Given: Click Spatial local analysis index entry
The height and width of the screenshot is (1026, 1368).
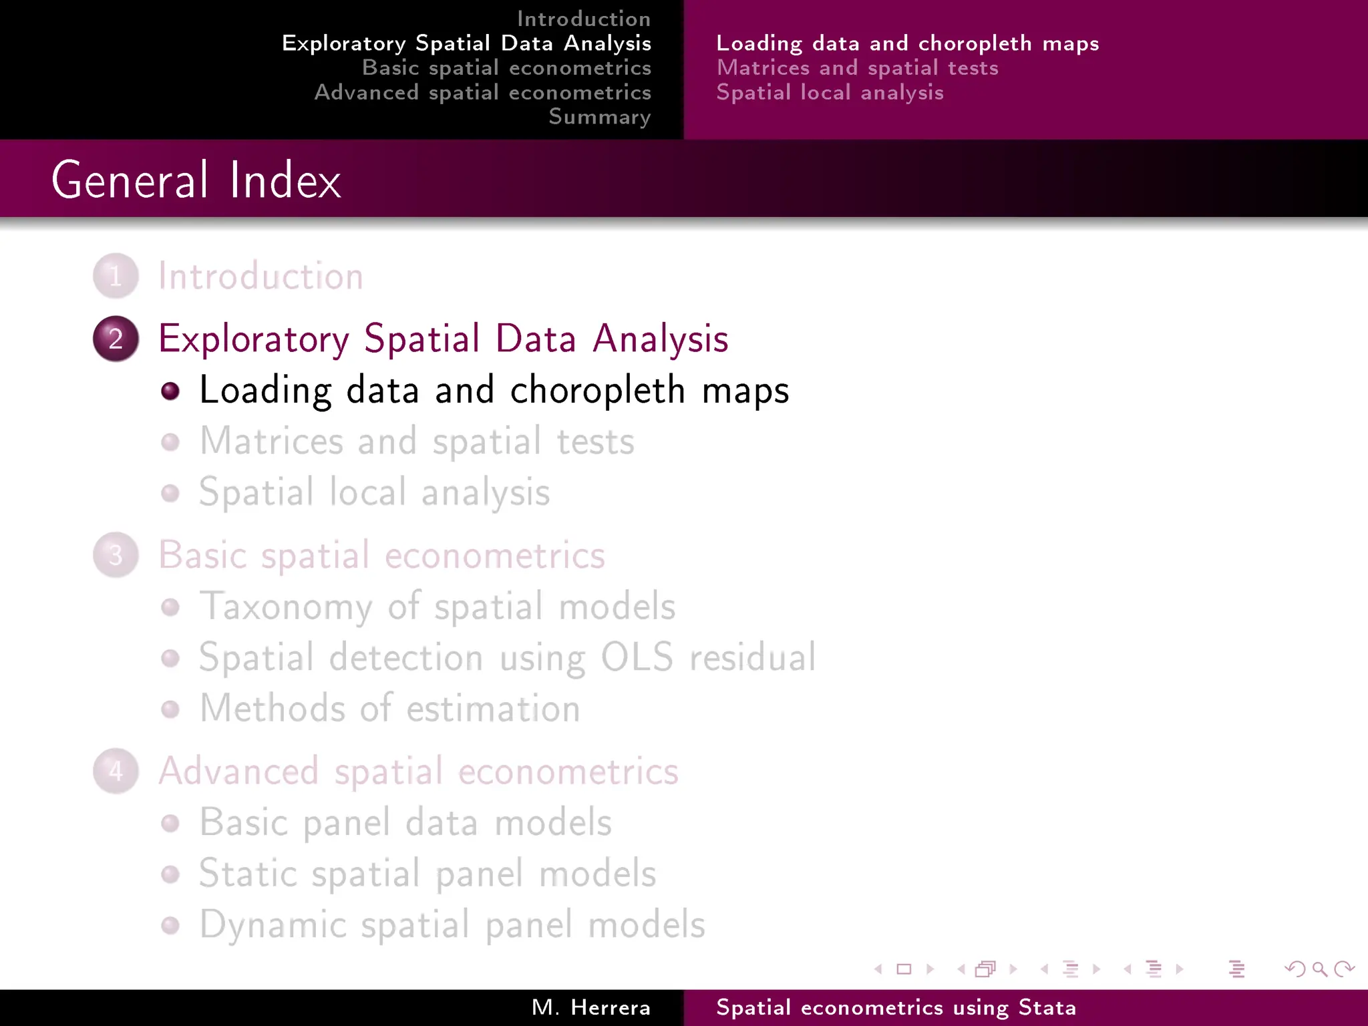Looking at the screenshot, I should click(375, 493).
